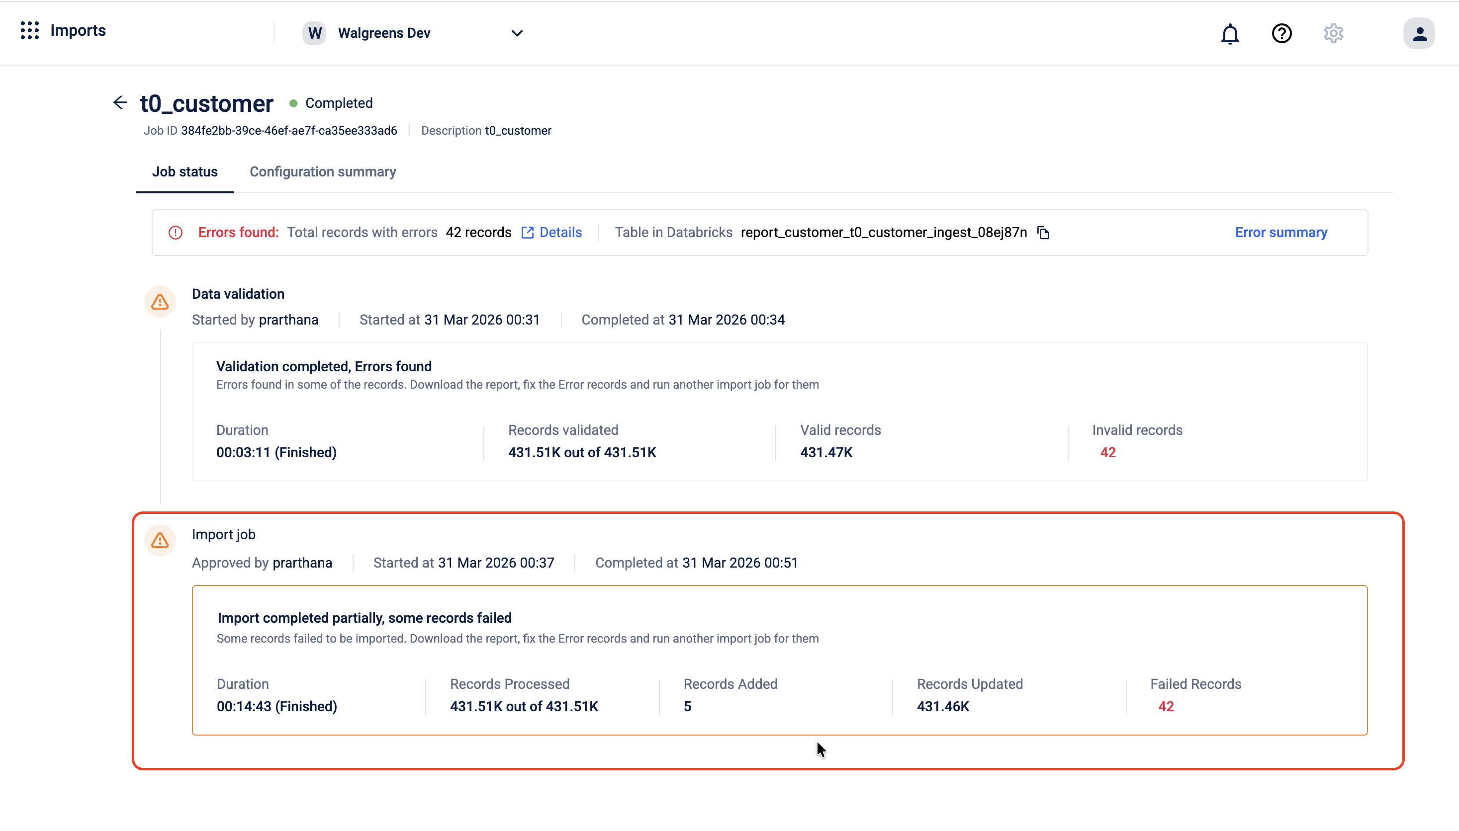Click the Walgreens Dev W badge
Image resolution: width=1459 pixels, height=831 pixels.
coord(314,33)
